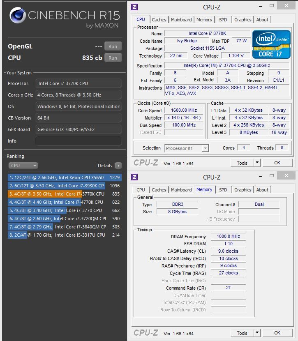
Task: Click the 835 cb CPU score
Action: tap(92, 58)
